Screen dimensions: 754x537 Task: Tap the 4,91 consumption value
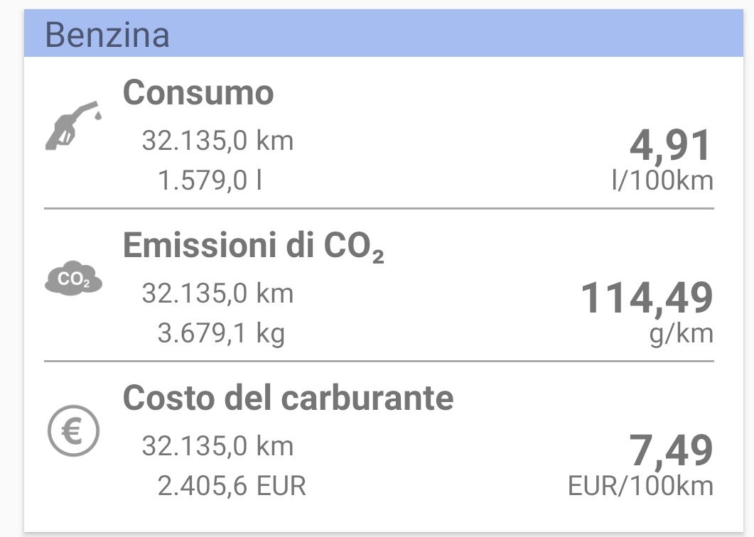coord(670,145)
